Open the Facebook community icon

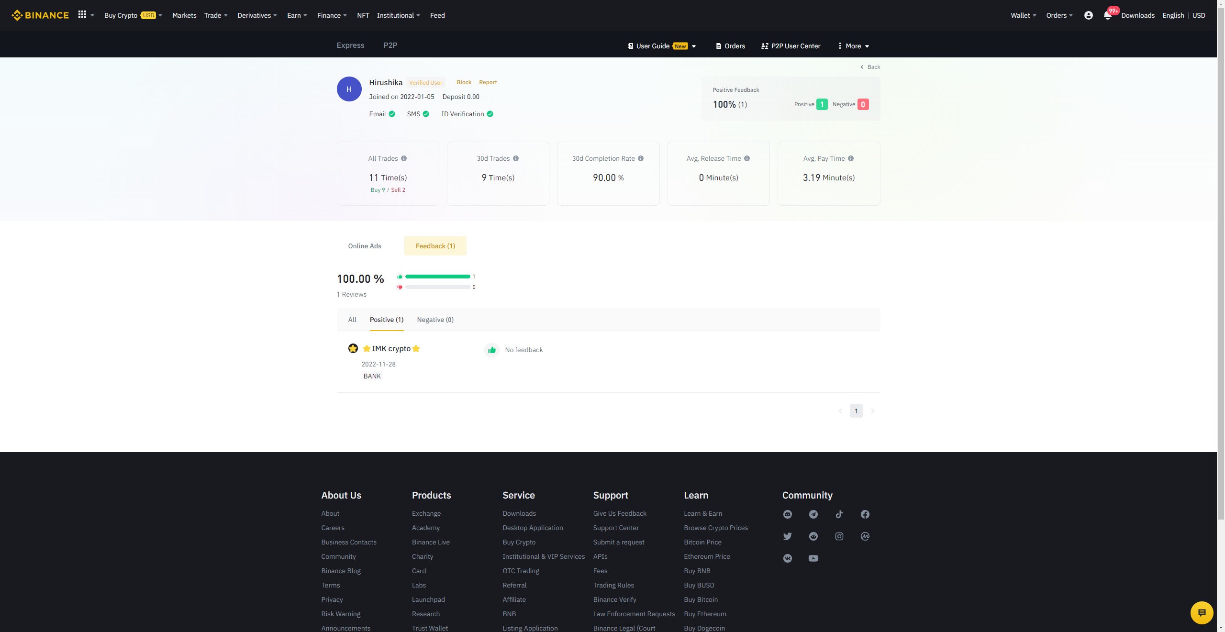[x=865, y=514]
